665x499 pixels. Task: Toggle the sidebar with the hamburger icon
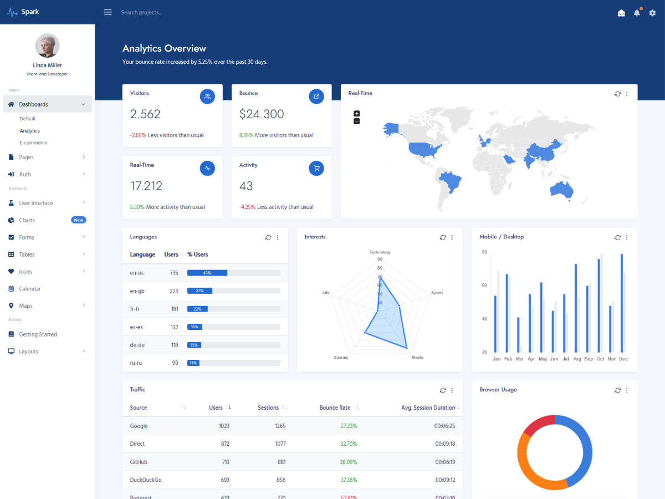coord(108,12)
